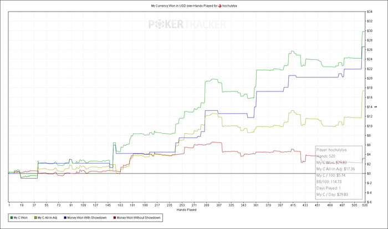Click the chart title text
The image size is (388, 229).
pyautogui.click(x=194, y=6)
